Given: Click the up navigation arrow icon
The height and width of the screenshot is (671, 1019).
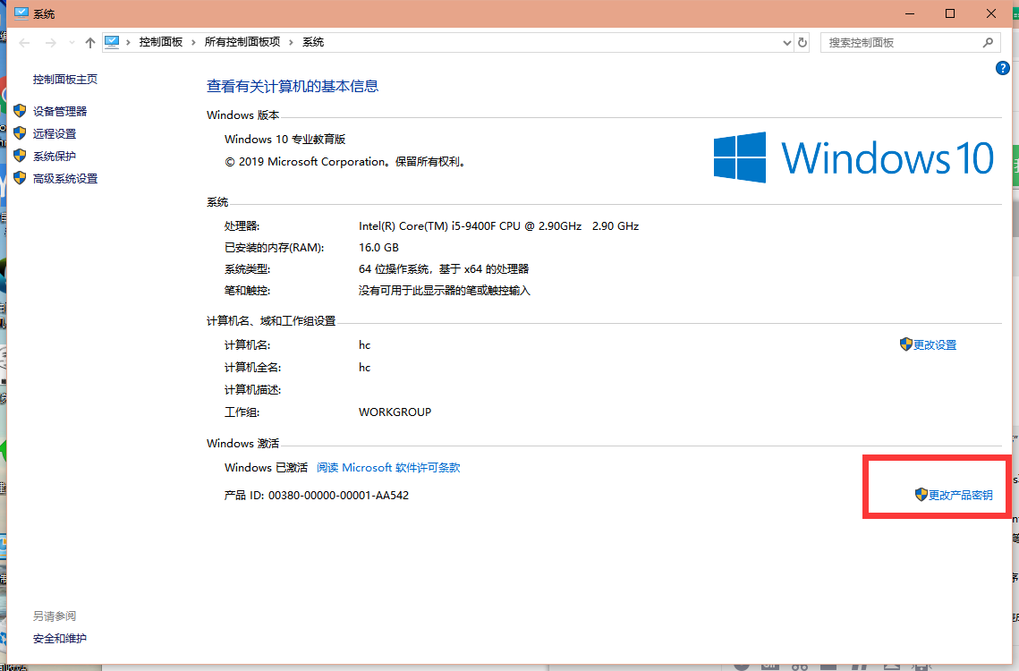Looking at the screenshot, I should point(89,41).
